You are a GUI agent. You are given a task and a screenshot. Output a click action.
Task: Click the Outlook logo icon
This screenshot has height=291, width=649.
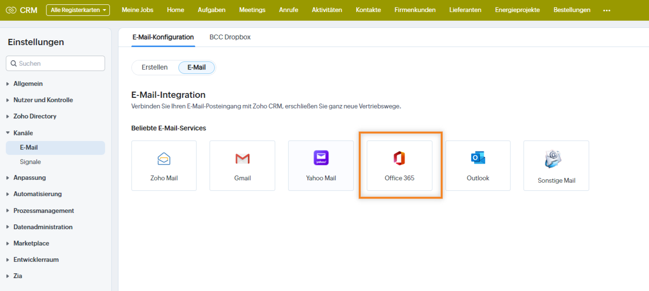[478, 157]
